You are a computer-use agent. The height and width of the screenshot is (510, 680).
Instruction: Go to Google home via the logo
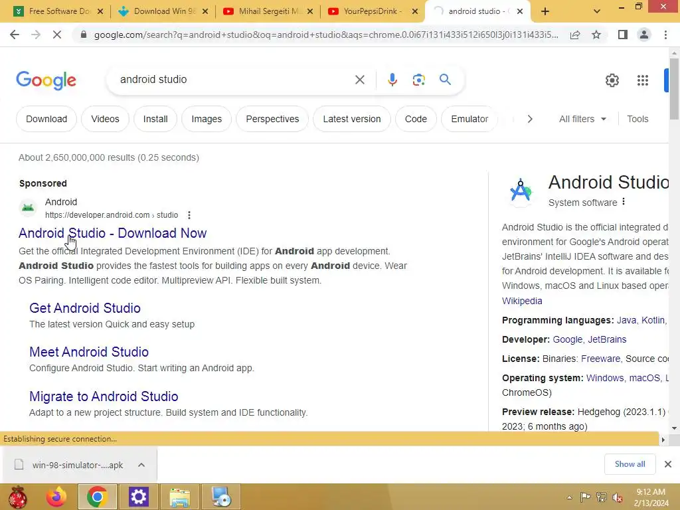[x=46, y=80]
